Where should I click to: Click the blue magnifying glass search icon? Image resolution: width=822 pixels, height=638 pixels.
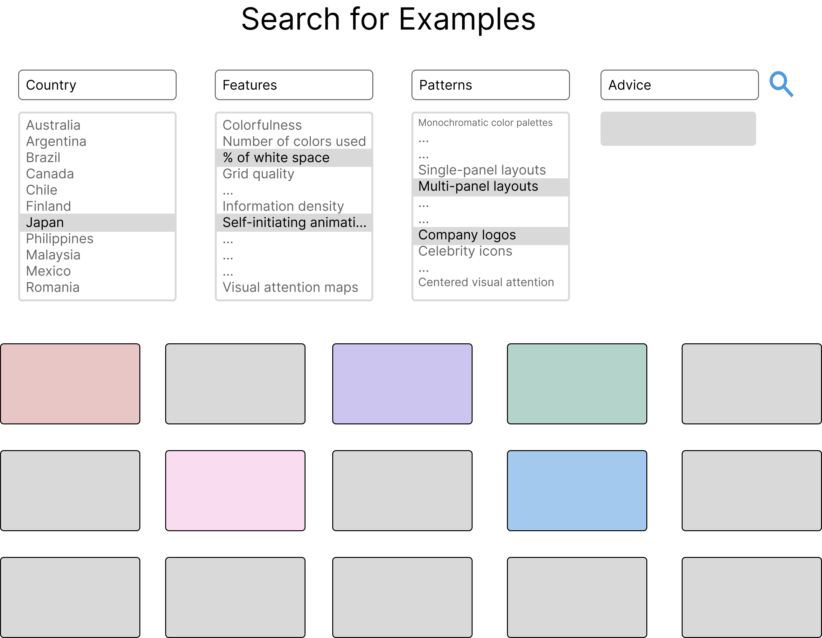pyautogui.click(x=781, y=84)
